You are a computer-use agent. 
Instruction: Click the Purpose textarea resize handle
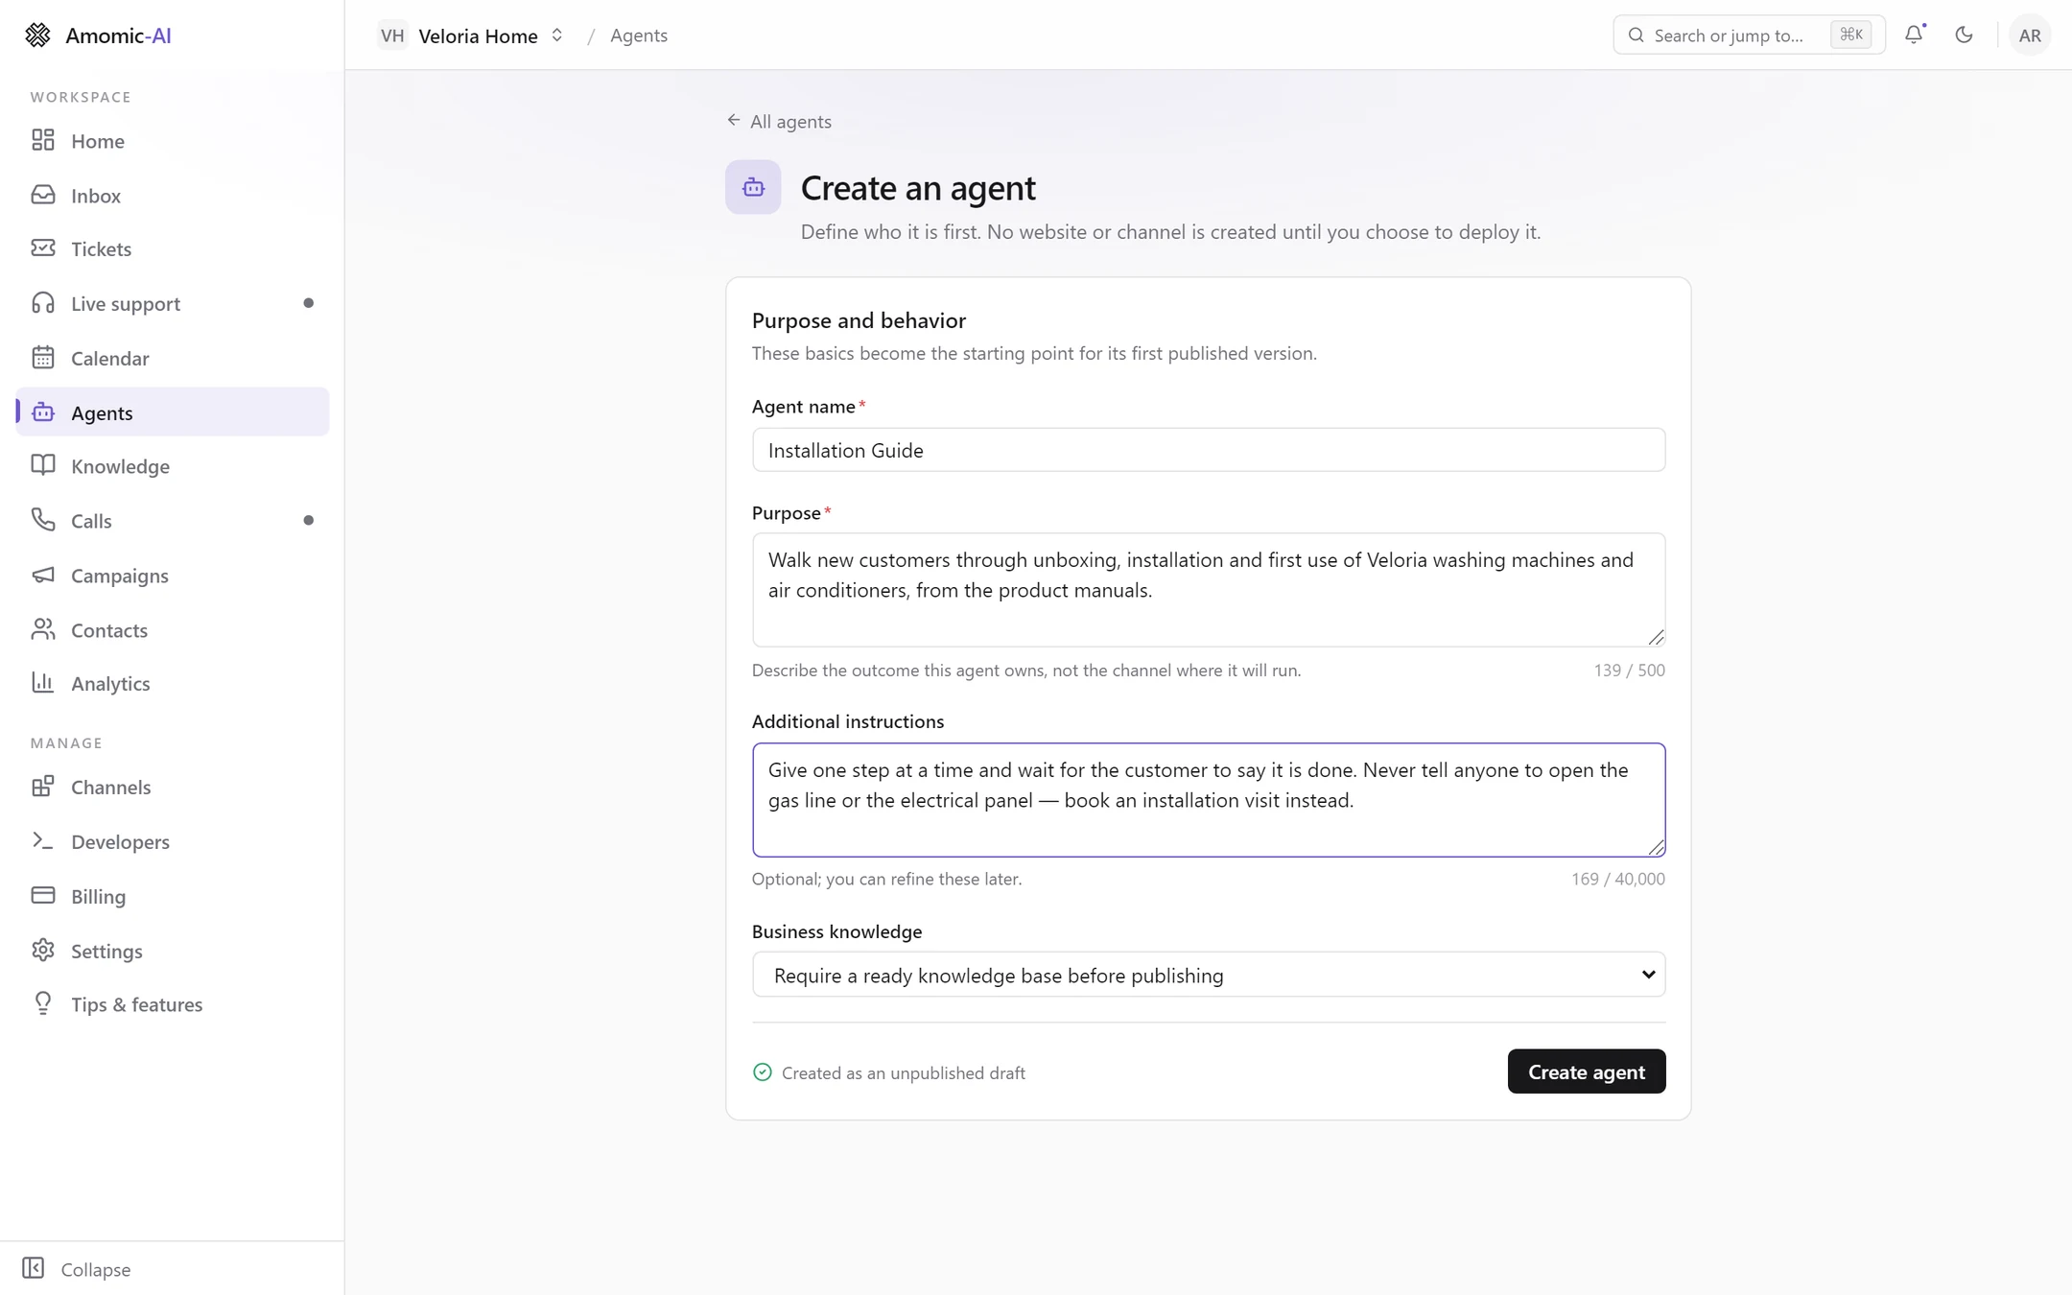click(1657, 638)
